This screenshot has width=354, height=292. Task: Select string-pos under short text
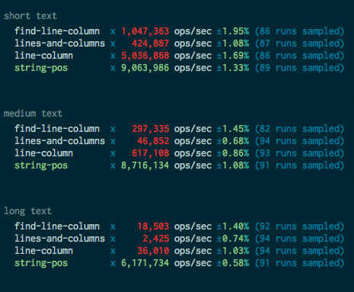pyautogui.click(x=41, y=68)
